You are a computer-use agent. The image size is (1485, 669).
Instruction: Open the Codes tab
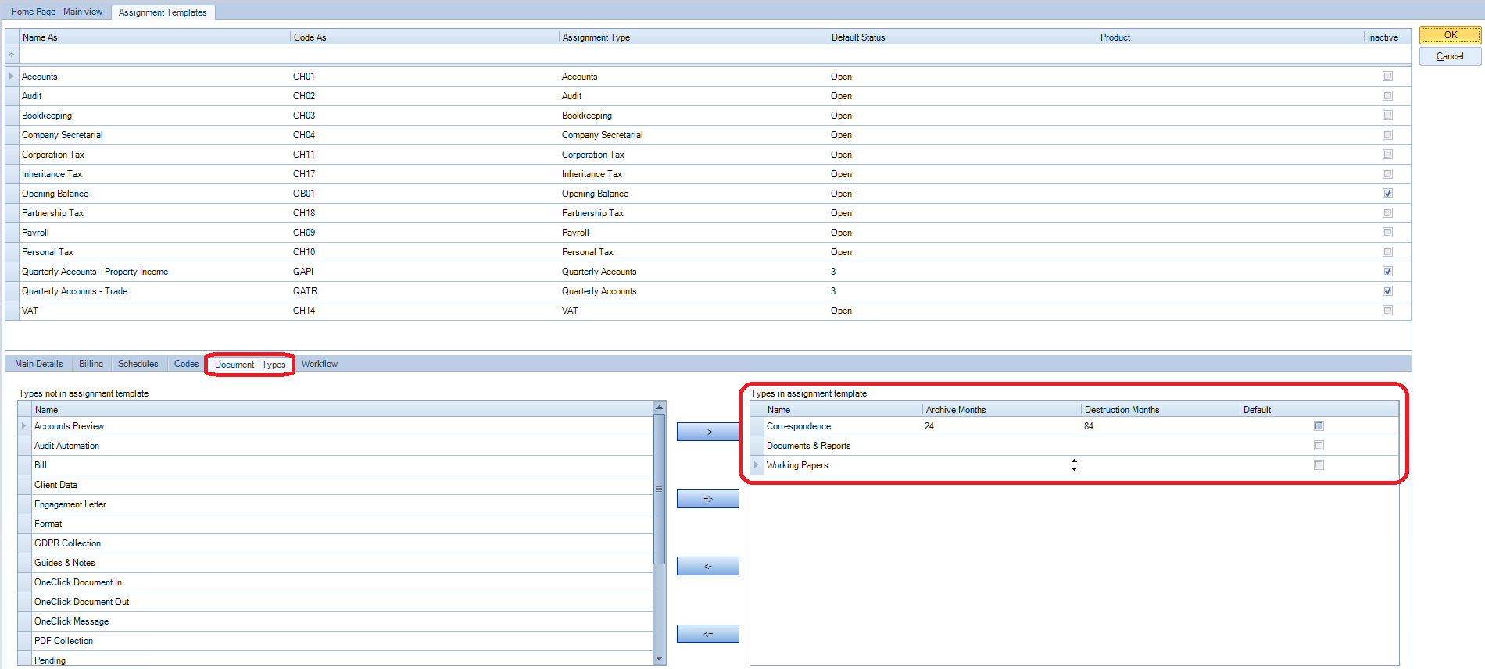click(186, 364)
